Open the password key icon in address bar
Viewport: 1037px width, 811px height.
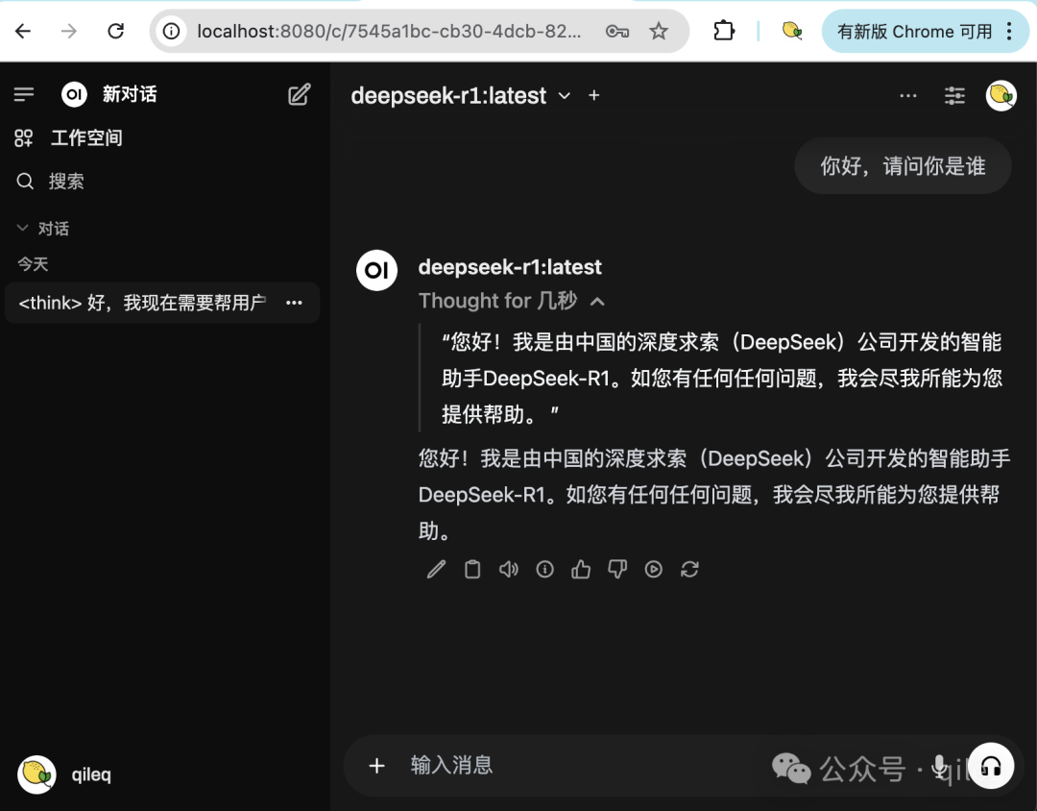[617, 31]
